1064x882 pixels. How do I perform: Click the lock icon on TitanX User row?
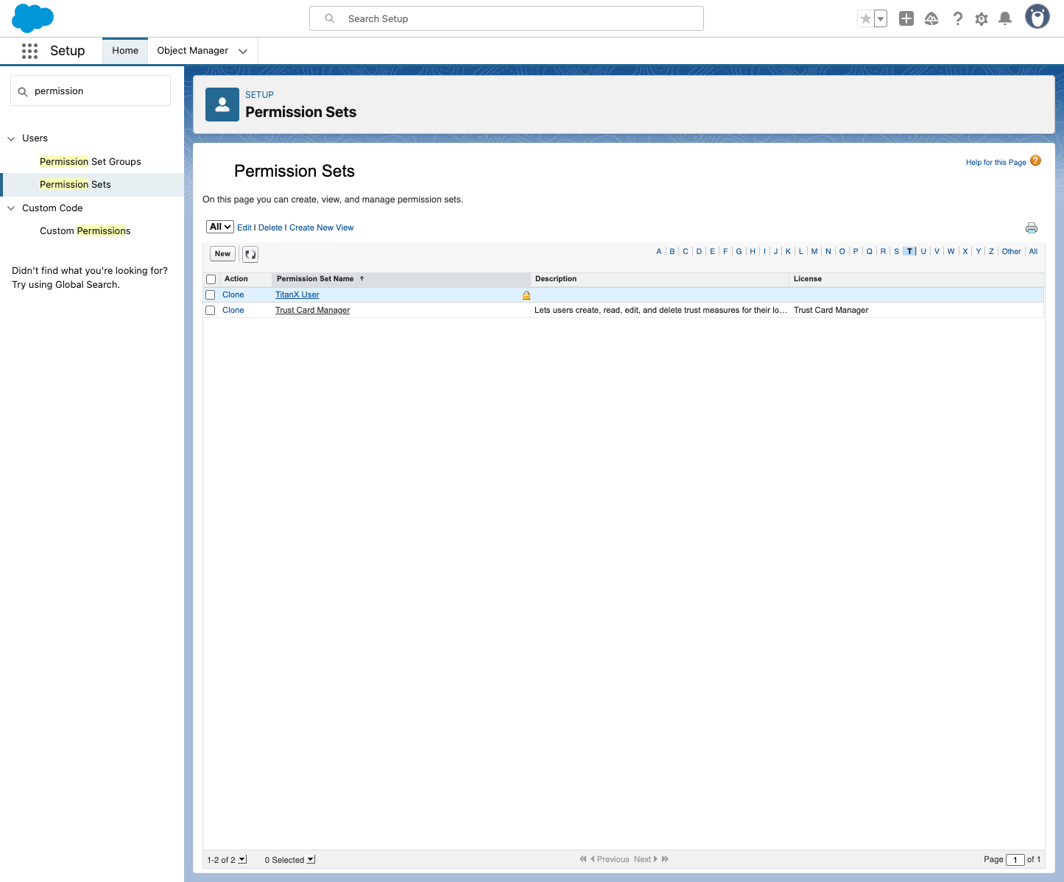point(526,295)
